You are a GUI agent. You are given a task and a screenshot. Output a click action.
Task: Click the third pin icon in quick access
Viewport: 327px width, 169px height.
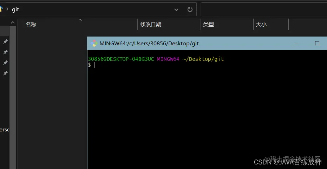[x=5, y=63]
